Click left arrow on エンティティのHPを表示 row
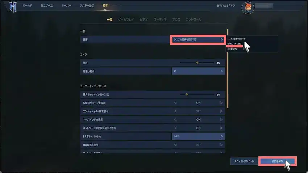The image size is (308, 173). click(x=175, y=111)
